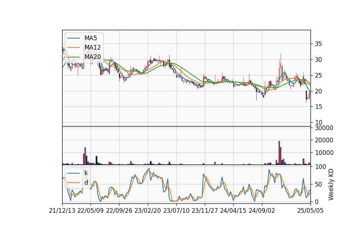The width and height of the screenshot is (345, 248).
Task: Click the tallest volume bar near 20000
Action: pos(279,153)
